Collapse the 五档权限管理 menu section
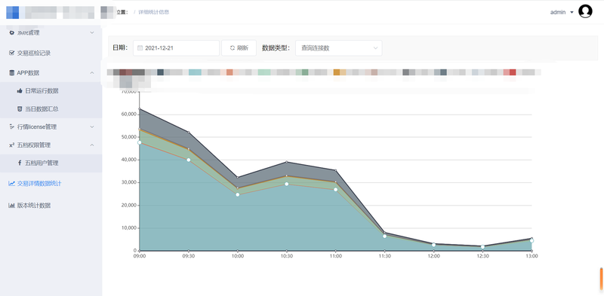This screenshot has width=604, height=296. [92, 145]
